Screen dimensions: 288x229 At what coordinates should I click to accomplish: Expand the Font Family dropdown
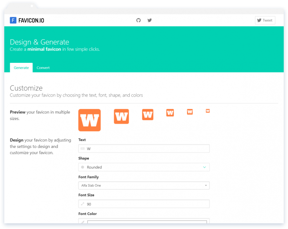(x=144, y=186)
